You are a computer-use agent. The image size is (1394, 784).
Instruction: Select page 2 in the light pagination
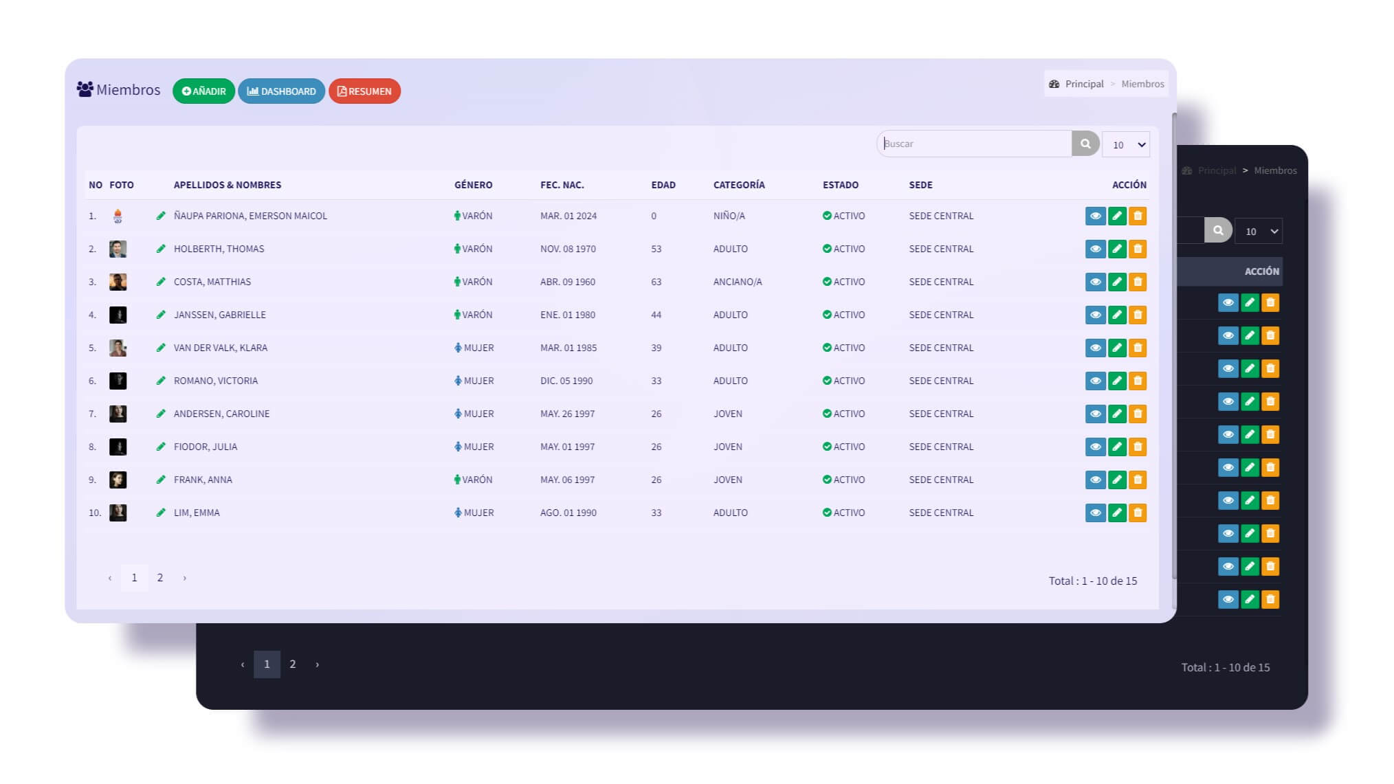pos(160,578)
